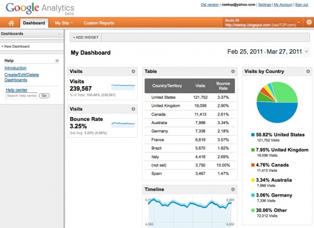Select the Brazil table row
314x228 pixels.
[189, 148]
